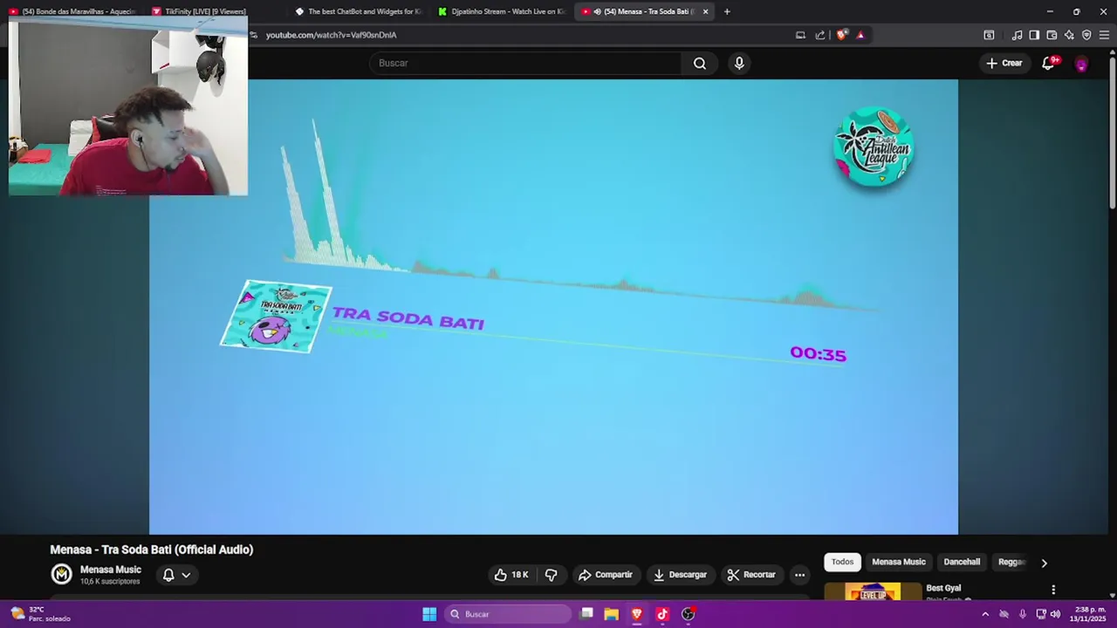Switch to The best ChatBot and Widgets tab

[x=359, y=11]
